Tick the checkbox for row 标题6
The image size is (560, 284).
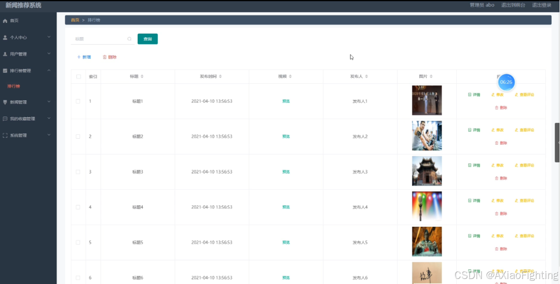[x=78, y=278]
